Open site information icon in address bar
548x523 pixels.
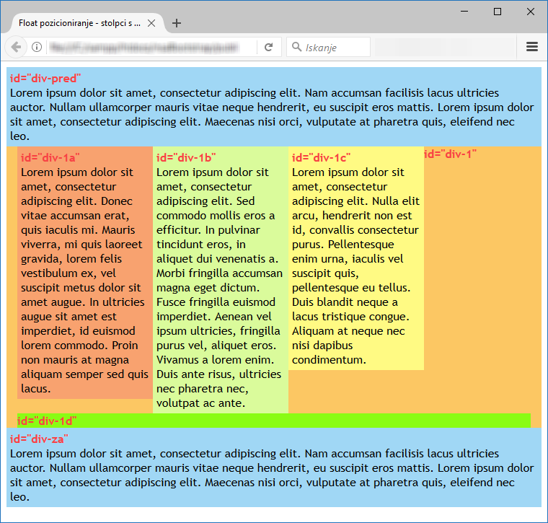point(37,47)
